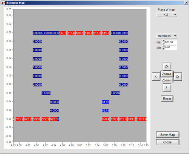Click the Thickness Map title bar icon

(3, 3)
